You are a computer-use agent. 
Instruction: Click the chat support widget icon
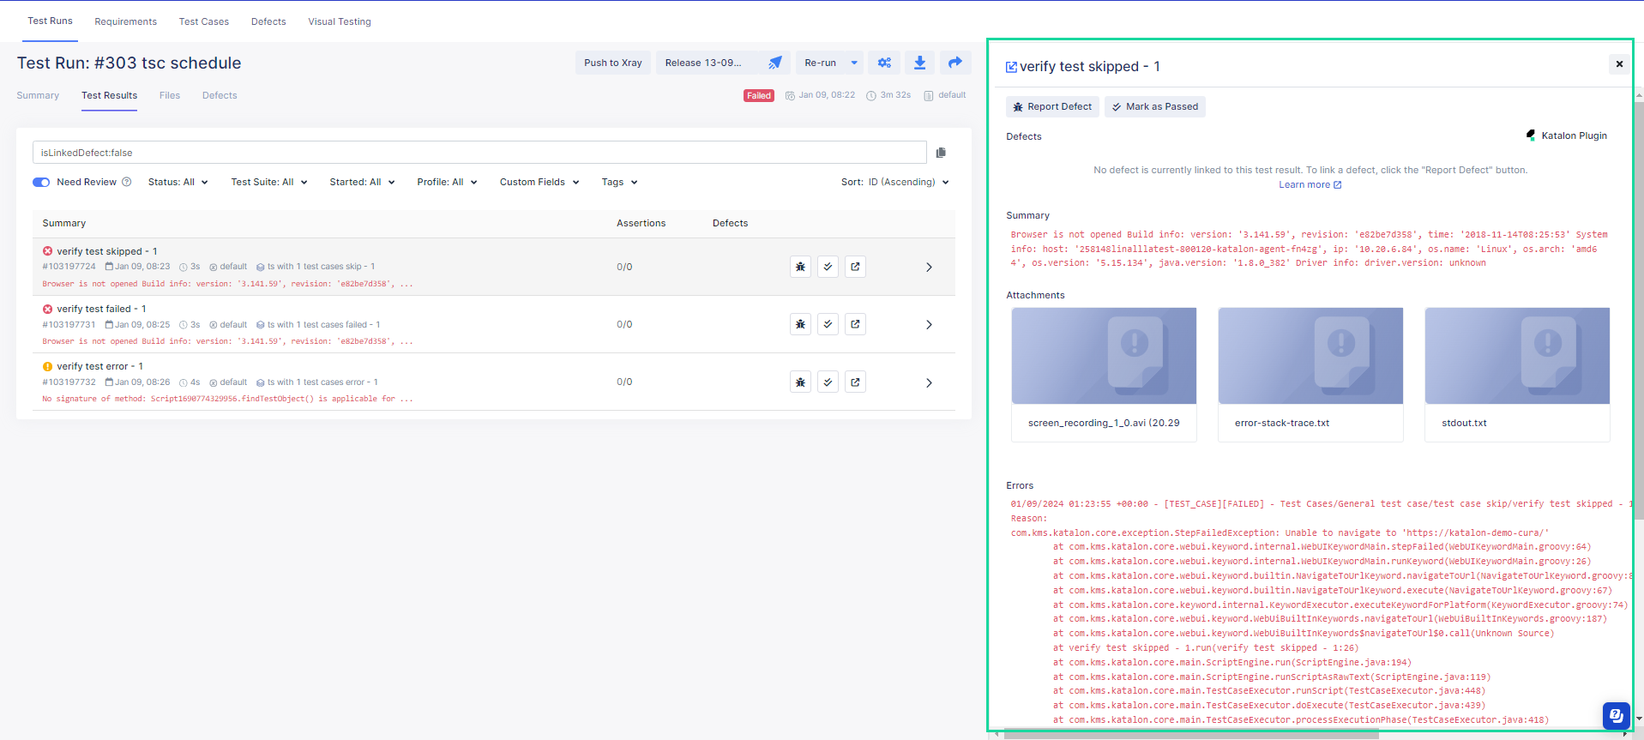[1615, 714]
